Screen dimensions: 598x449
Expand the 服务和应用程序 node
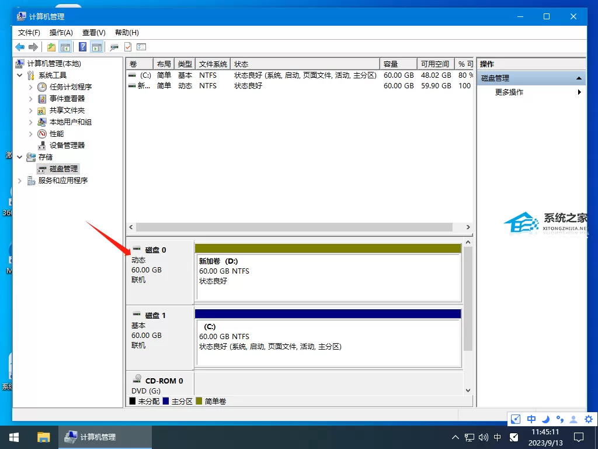click(x=19, y=181)
